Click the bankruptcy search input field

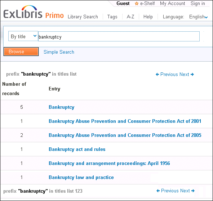tap(119, 36)
